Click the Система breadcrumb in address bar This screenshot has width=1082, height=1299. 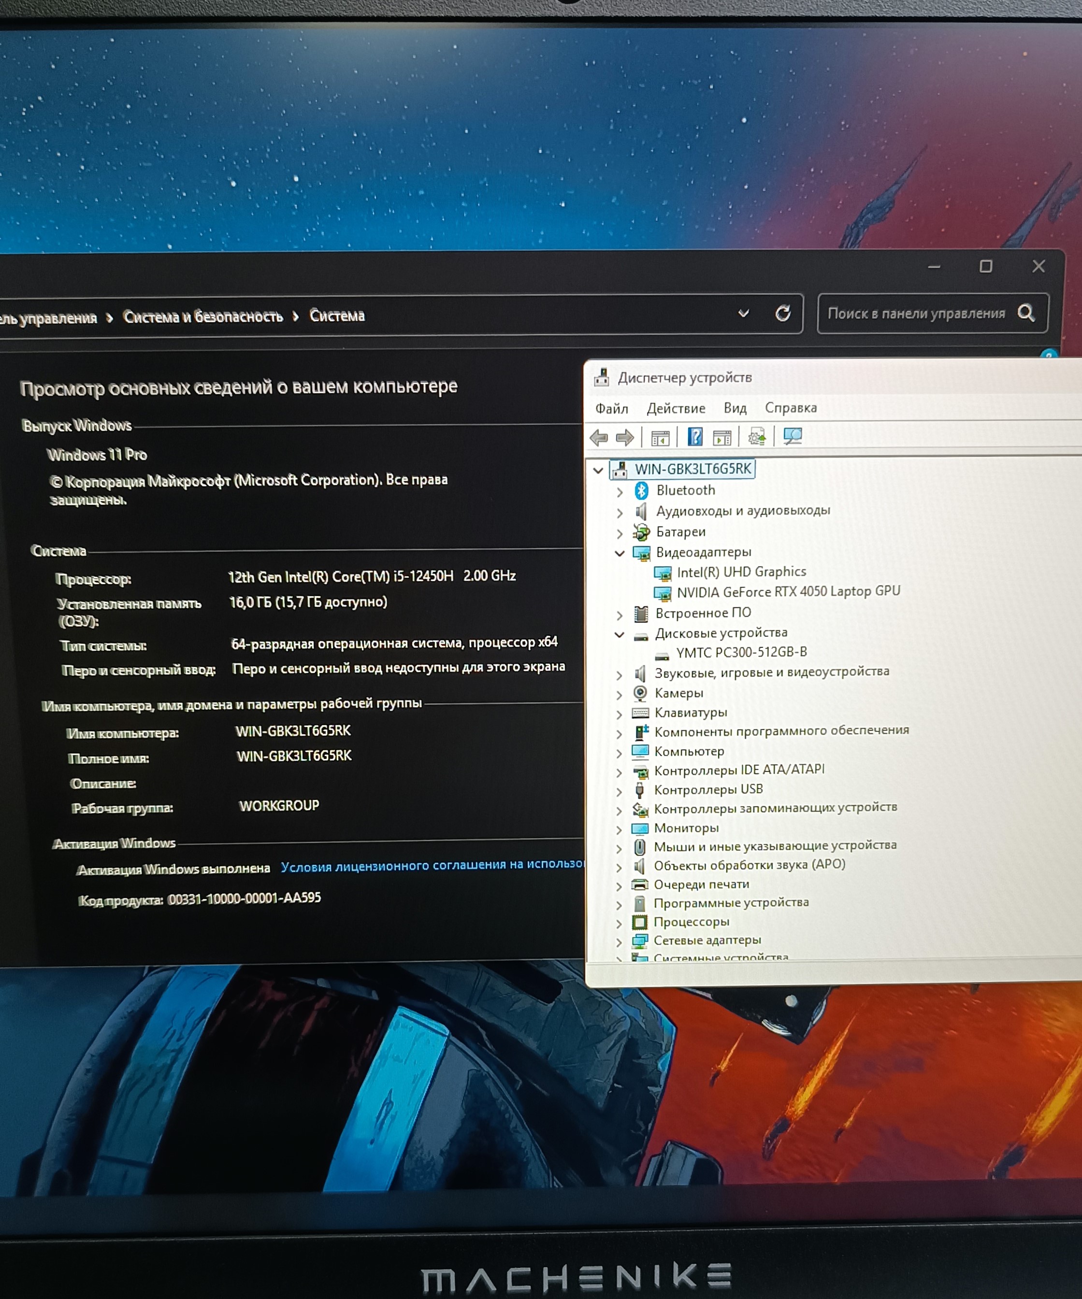[337, 315]
